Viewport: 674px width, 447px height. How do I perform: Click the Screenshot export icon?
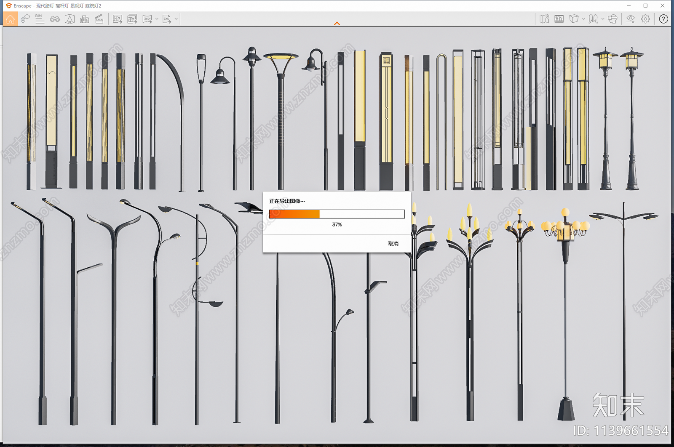pyautogui.click(x=118, y=19)
